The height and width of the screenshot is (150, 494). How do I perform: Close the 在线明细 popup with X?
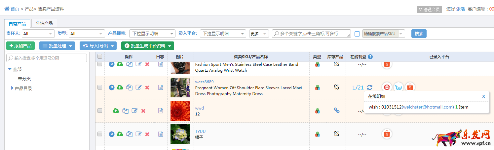[483, 96]
